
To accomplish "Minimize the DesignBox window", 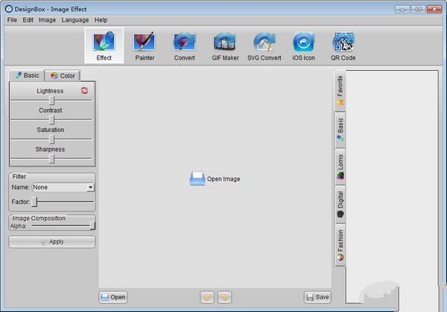I will [x=402, y=9].
